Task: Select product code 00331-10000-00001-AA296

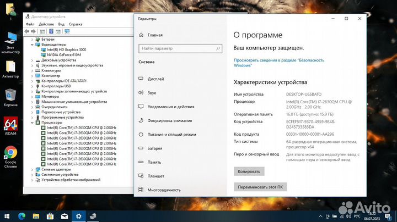Action: [x=310, y=134]
